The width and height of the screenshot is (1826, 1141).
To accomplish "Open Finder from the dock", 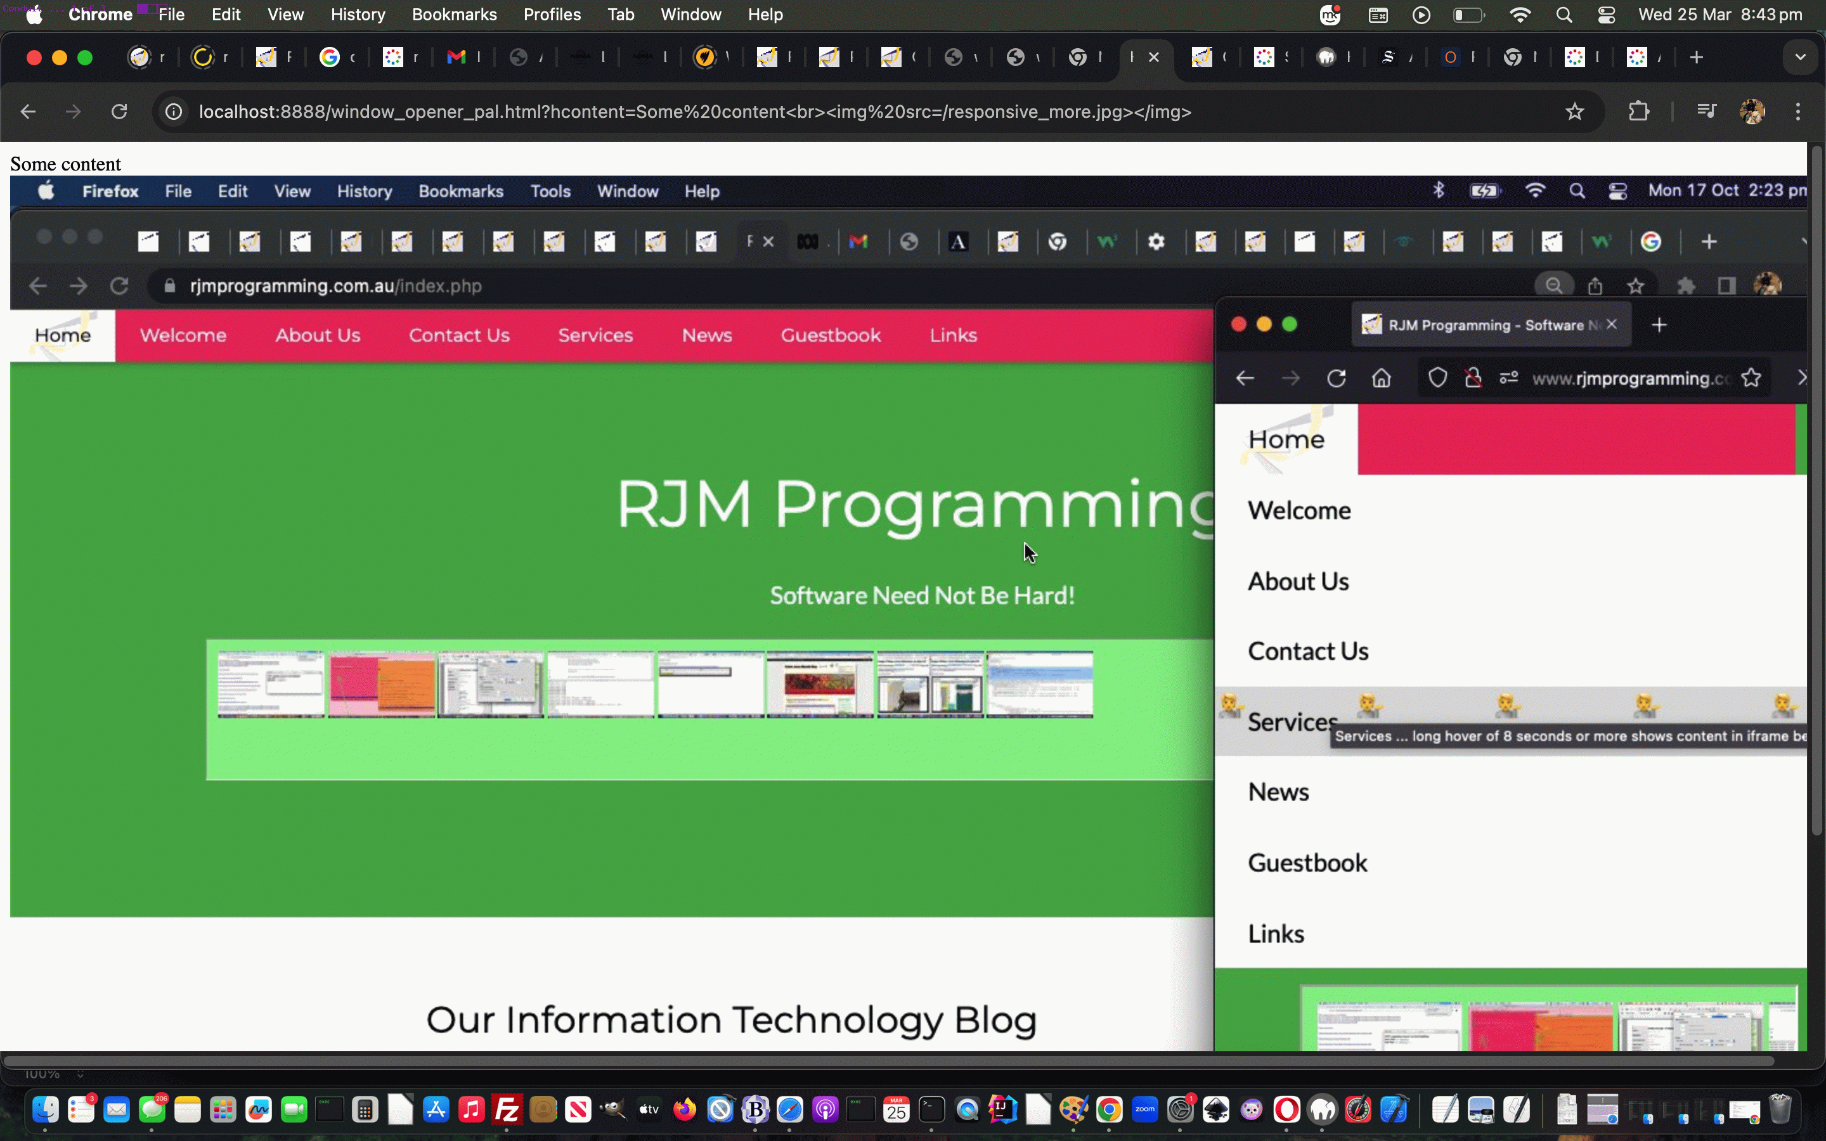I will (45, 1109).
